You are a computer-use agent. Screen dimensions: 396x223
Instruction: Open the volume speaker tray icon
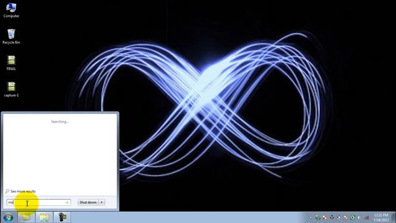click(x=359, y=217)
